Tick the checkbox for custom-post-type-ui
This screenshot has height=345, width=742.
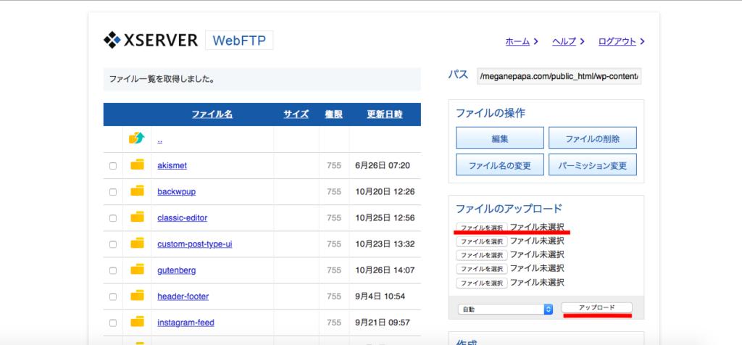tap(112, 244)
